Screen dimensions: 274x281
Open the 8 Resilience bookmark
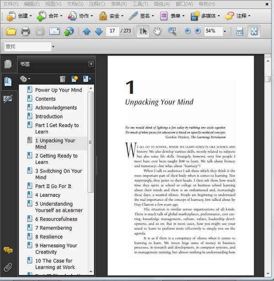coord(49,237)
